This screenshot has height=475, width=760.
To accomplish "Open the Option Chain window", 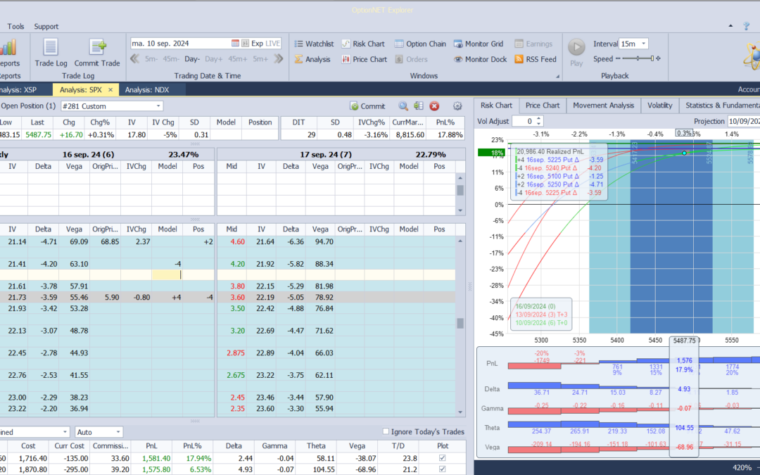I will point(420,44).
